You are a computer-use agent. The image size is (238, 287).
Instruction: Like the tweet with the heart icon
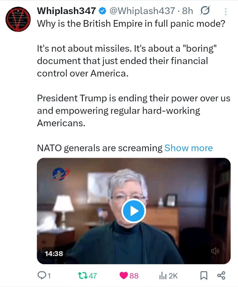click(x=124, y=276)
